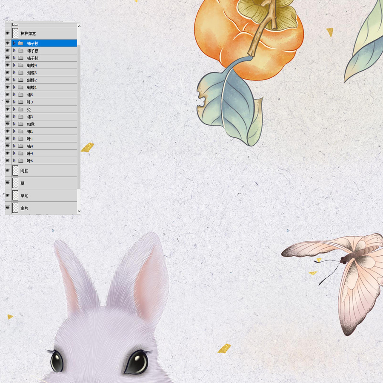Click the folder icon of 柿4 group

[x=21, y=146]
